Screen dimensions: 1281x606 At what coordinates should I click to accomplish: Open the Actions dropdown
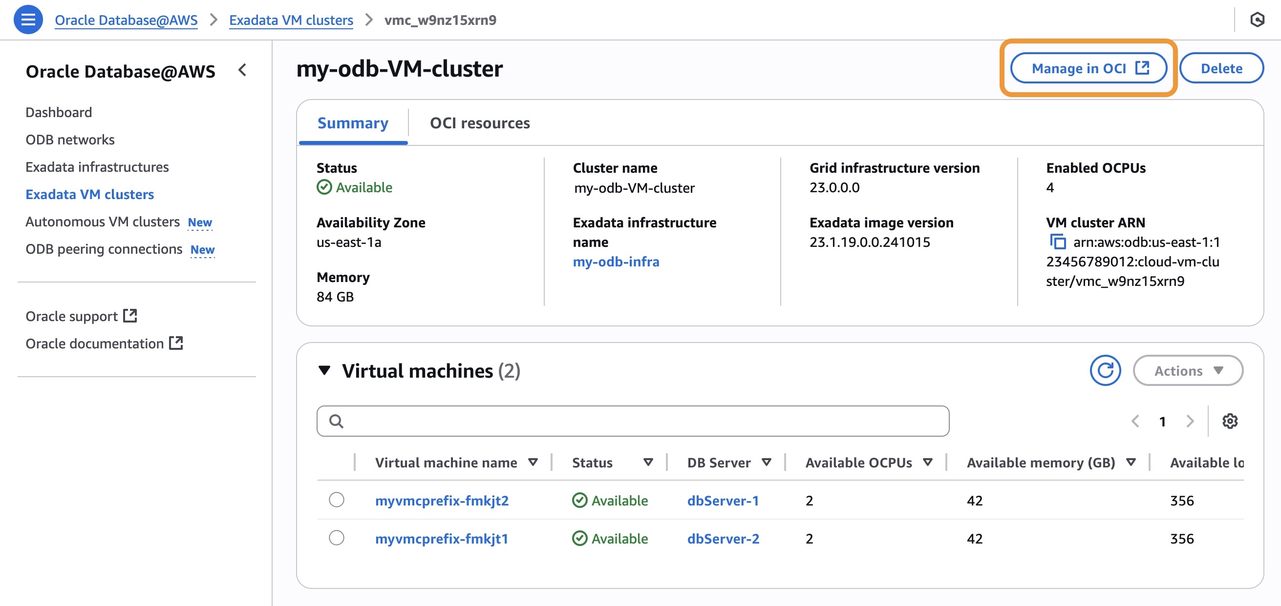tap(1188, 370)
